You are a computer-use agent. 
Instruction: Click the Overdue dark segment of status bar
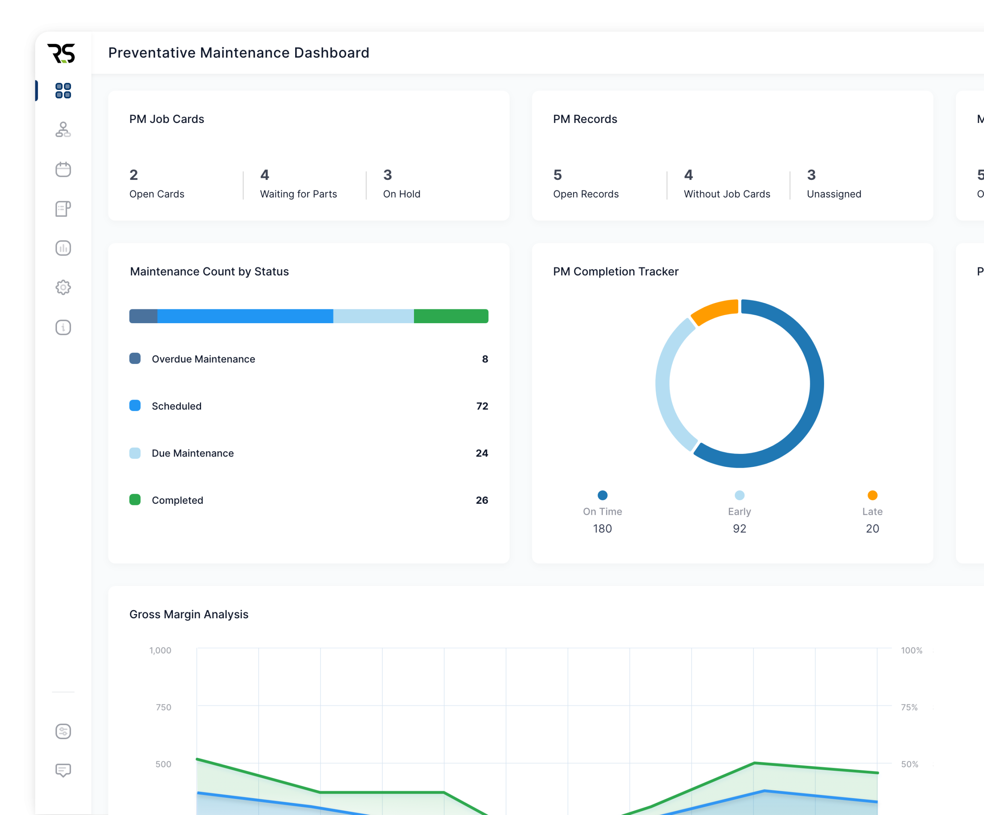(x=143, y=316)
